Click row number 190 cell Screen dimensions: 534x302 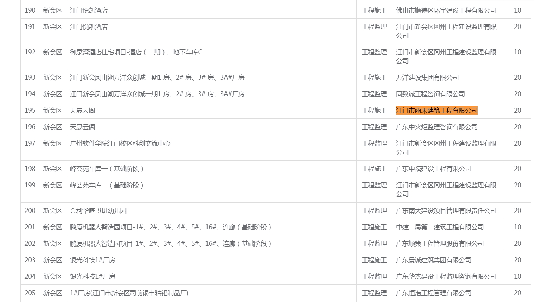[x=30, y=10]
